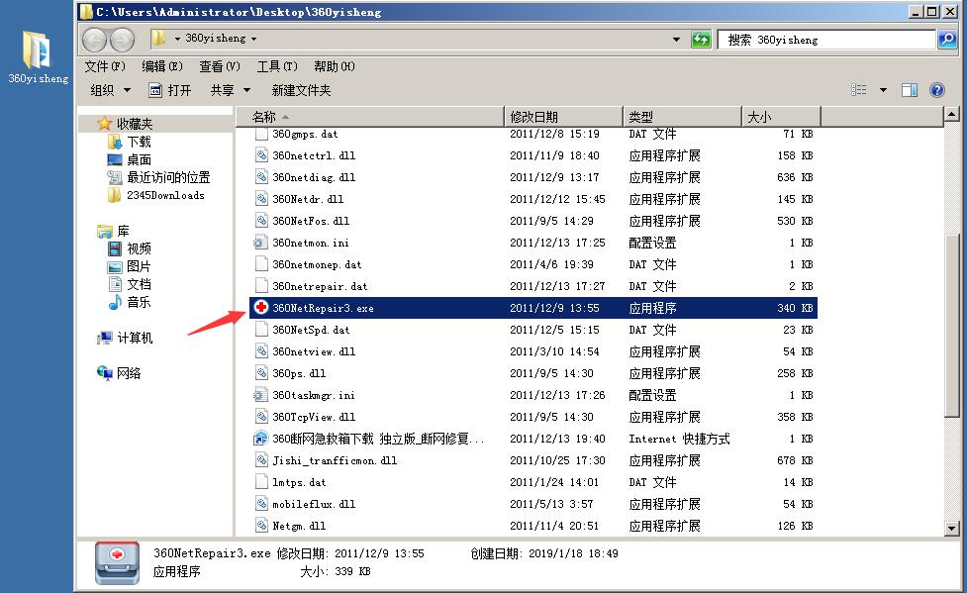Sort by the 类型 column header
This screenshot has width=967, height=593.
tap(682, 117)
